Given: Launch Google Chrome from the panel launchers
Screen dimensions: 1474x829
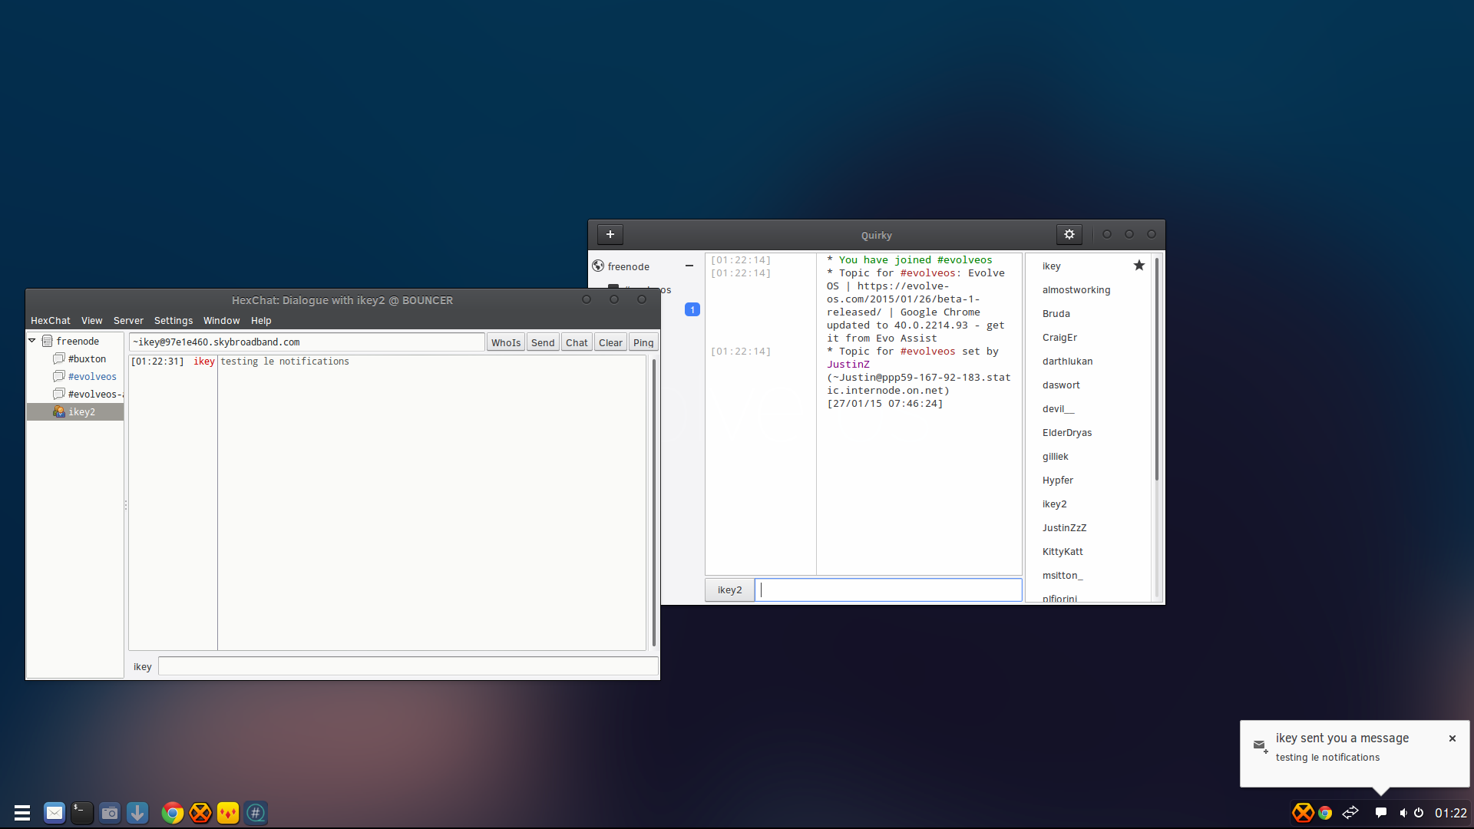Looking at the screenshot, I should point(173,812).
